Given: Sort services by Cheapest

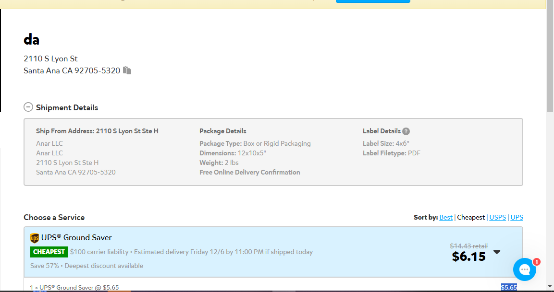Looking at the screenshot, I should pyautogui.click(x=471, y=217).
